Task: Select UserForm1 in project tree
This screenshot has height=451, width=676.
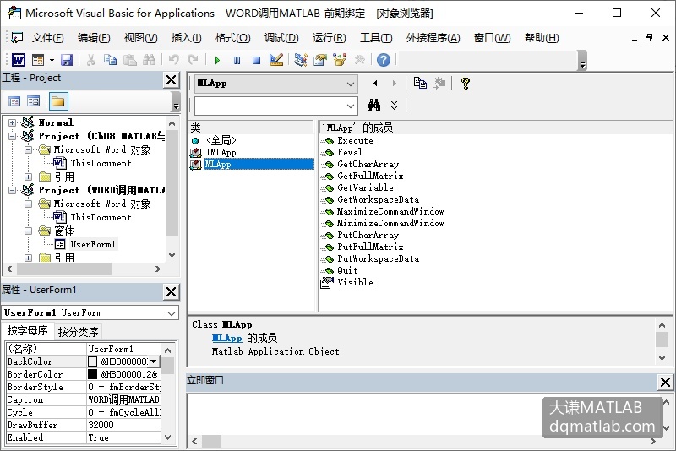Action: pos(93,244)
